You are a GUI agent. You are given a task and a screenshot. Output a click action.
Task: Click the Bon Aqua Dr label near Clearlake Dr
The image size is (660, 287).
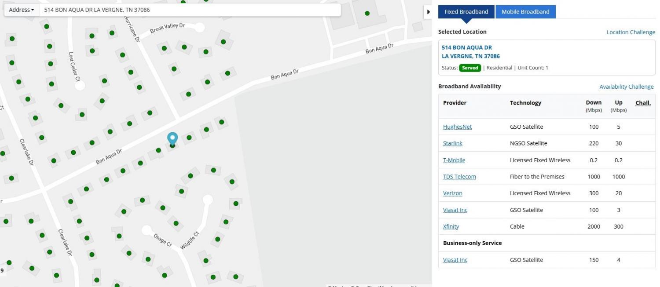tap(109, 157)
